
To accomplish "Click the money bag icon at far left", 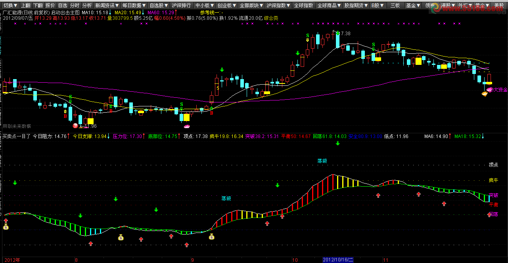I will point(6,227).
